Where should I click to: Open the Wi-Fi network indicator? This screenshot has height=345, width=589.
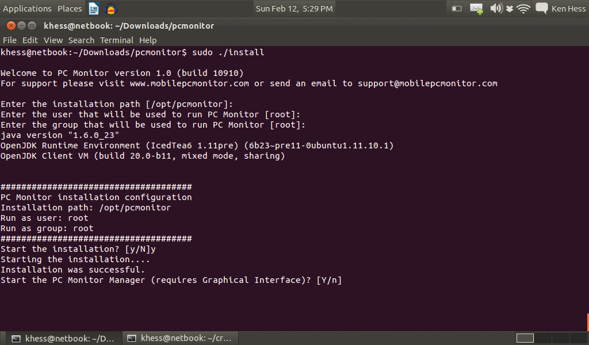(x=523, y=9)
